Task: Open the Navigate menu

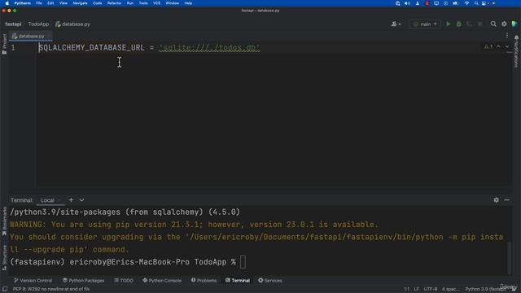Action: pos(80,3)
